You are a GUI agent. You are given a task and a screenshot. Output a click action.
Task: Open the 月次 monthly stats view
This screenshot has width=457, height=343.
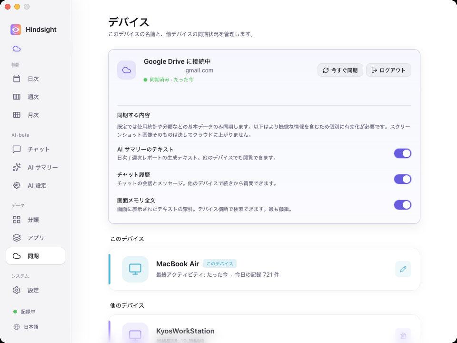click(35, 115)
